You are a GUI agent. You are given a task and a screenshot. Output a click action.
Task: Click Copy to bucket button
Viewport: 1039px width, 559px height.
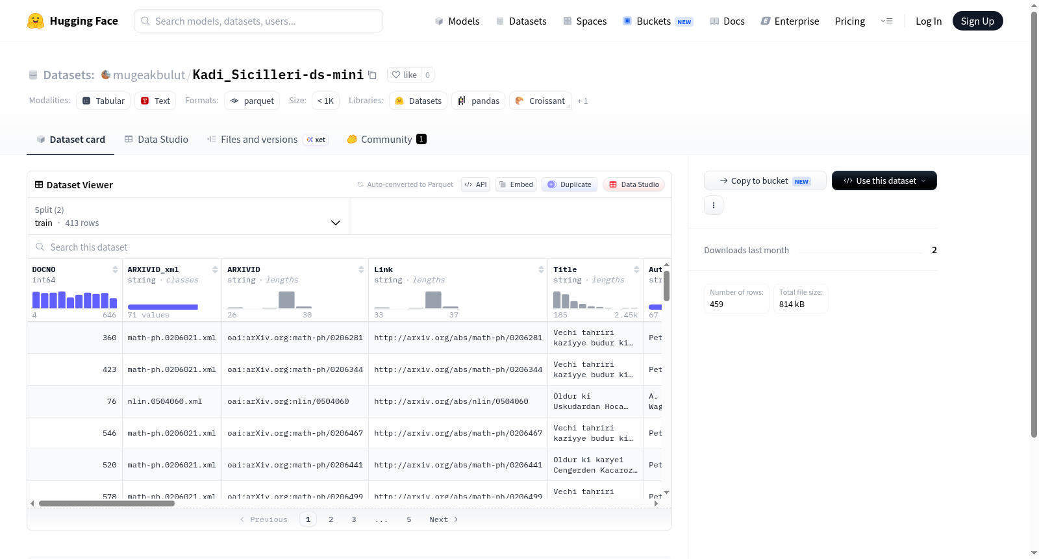pyautogui.click(x=765, y=180)
